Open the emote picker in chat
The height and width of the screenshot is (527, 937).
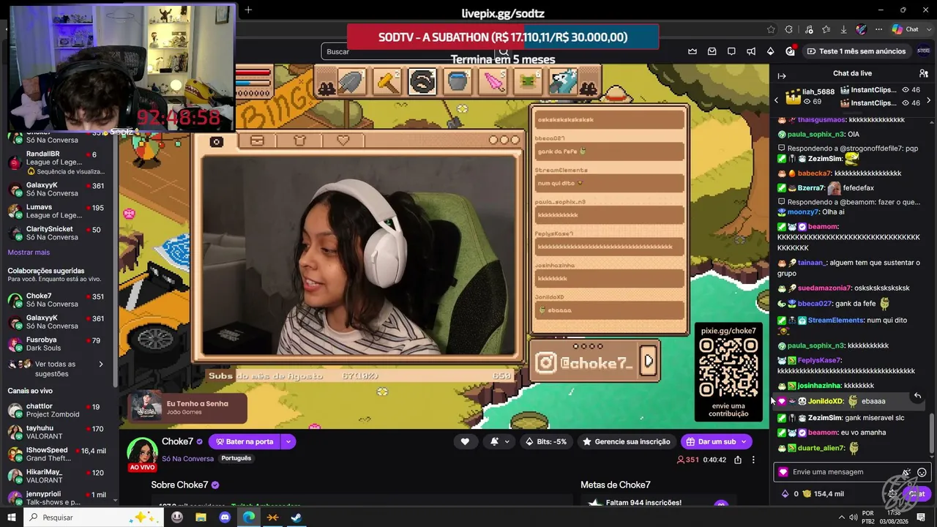(922, 472)
